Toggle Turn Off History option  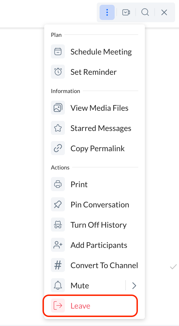tap(98, 225)
